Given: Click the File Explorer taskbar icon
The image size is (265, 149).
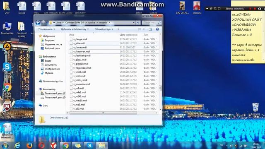Looking at the screenshot, I should coord(102,145).
